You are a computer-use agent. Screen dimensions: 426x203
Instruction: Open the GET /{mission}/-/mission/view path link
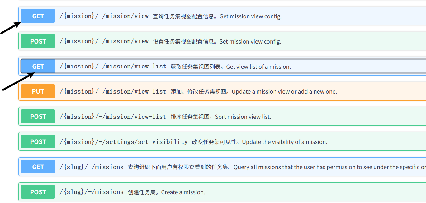click(104, 16)
